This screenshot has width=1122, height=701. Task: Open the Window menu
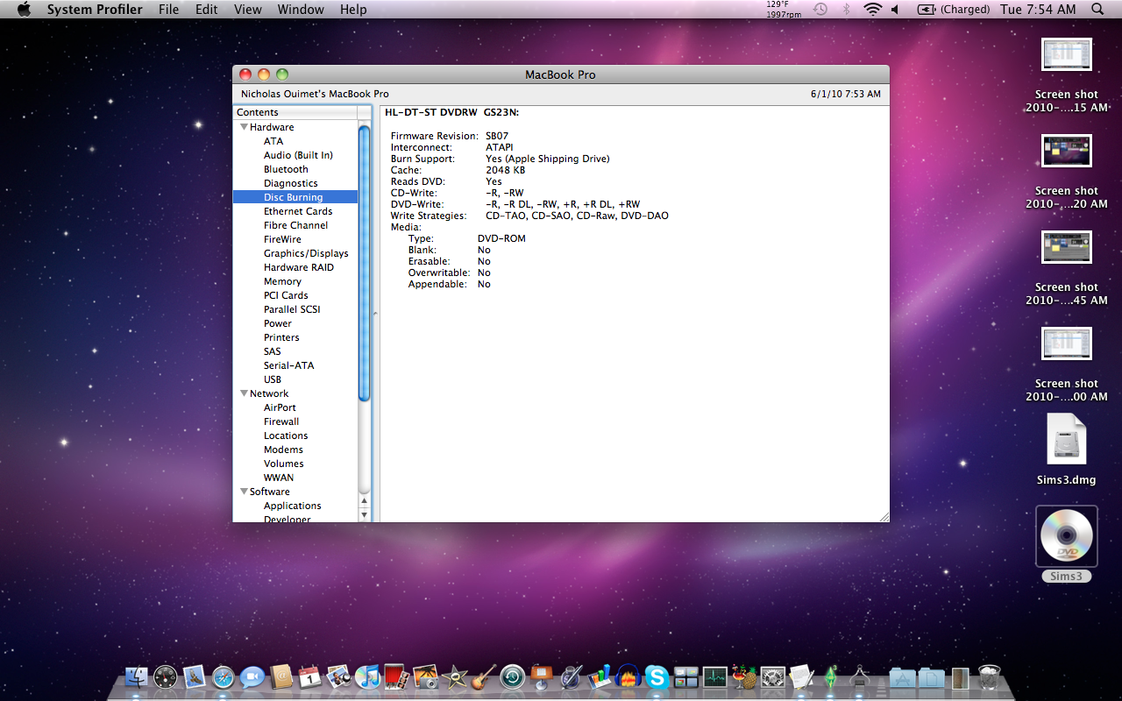[300, 10]
